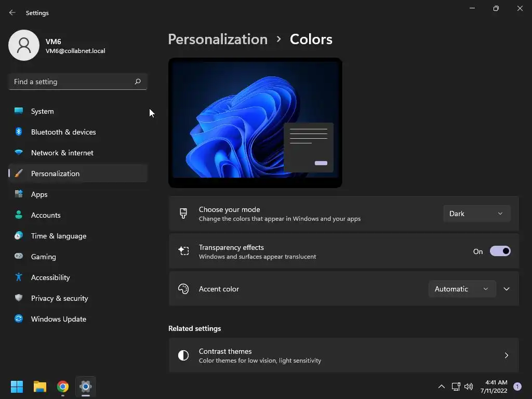The width and height of the screenshot is (532, 399).
Task: Click the Accessibility figure icon
Action: coord(19,277)
